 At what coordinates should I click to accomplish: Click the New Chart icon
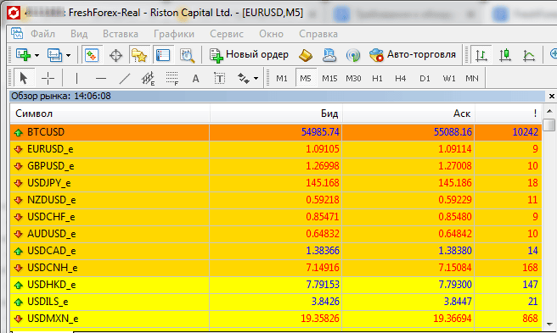tap(23, 55)
